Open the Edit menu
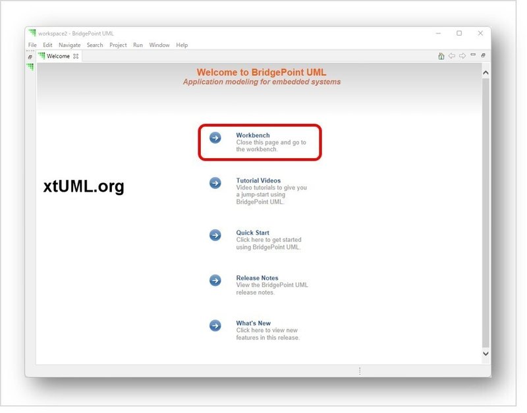527x413 pixels. click(47, 45)
